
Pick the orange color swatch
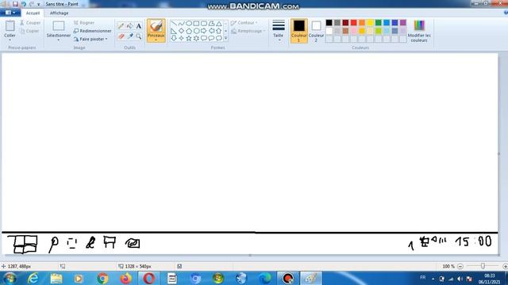[362, 23]
